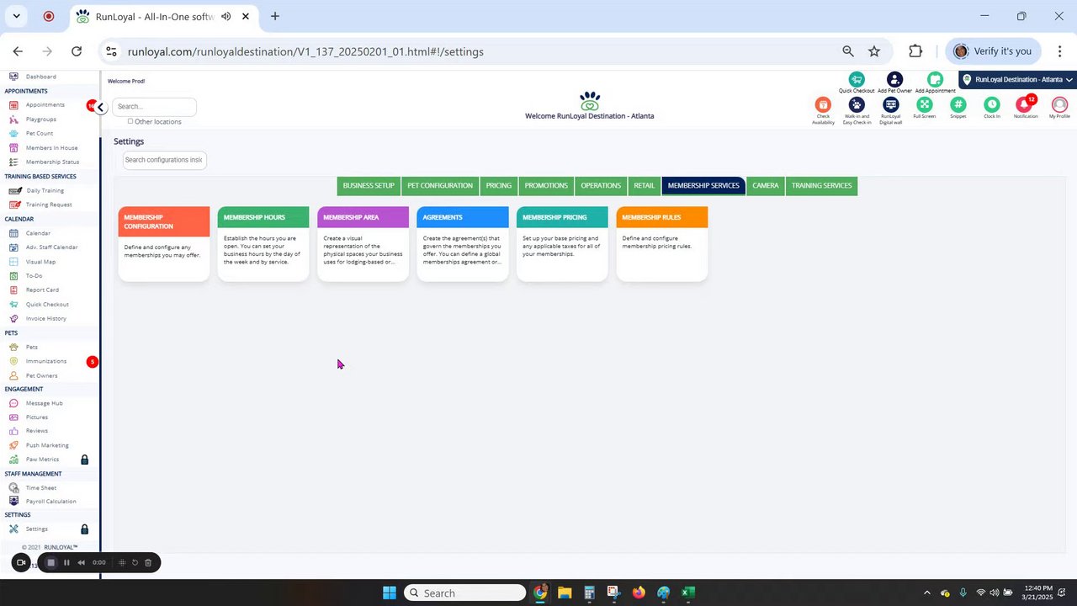
Task: Open Immunizations in the sidebar
Action: 45,362
